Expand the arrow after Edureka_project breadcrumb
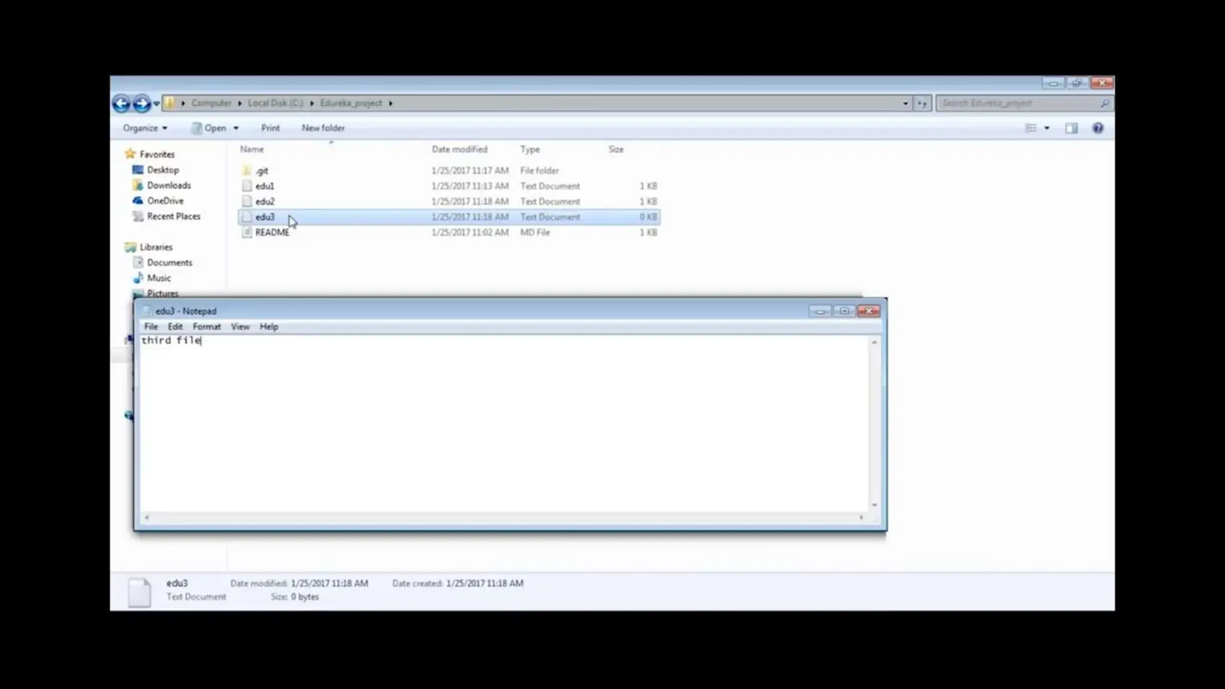The image size is (1225, 689). [x=391, y=103]
